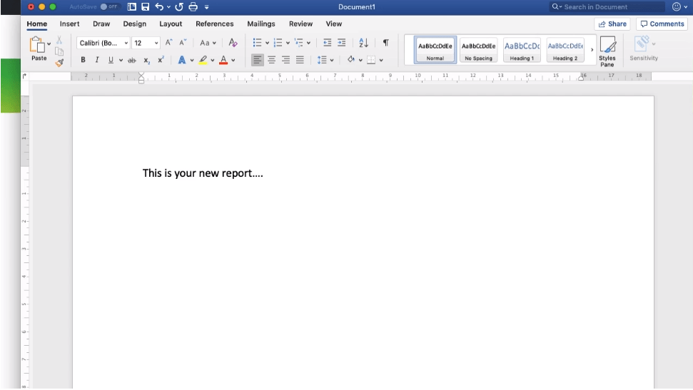Expand the numbered list dropdown arrow
The width and height of the screenshot is (693, 390).
tap(288, 43)
